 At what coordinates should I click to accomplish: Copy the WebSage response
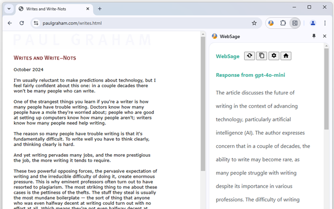coord(261,56)
